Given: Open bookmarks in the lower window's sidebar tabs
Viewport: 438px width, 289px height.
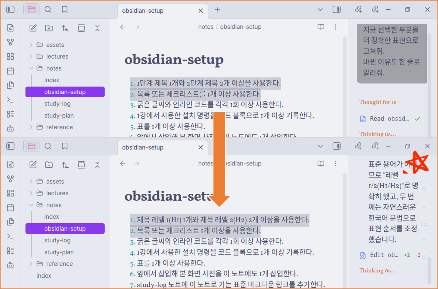Looking at the screenshot, I should point(65,146).
